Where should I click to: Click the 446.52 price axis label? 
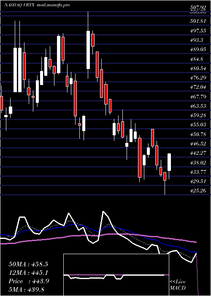(198, 144)
